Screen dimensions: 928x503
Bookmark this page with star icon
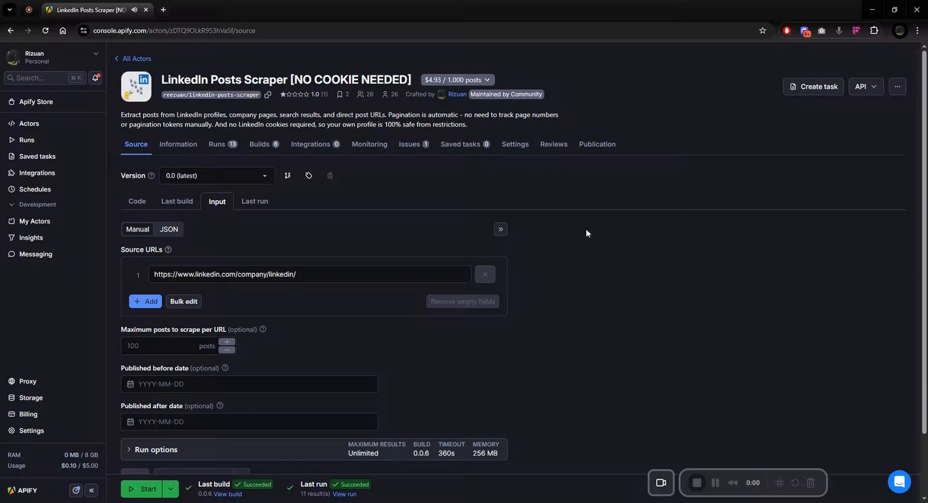763,30
